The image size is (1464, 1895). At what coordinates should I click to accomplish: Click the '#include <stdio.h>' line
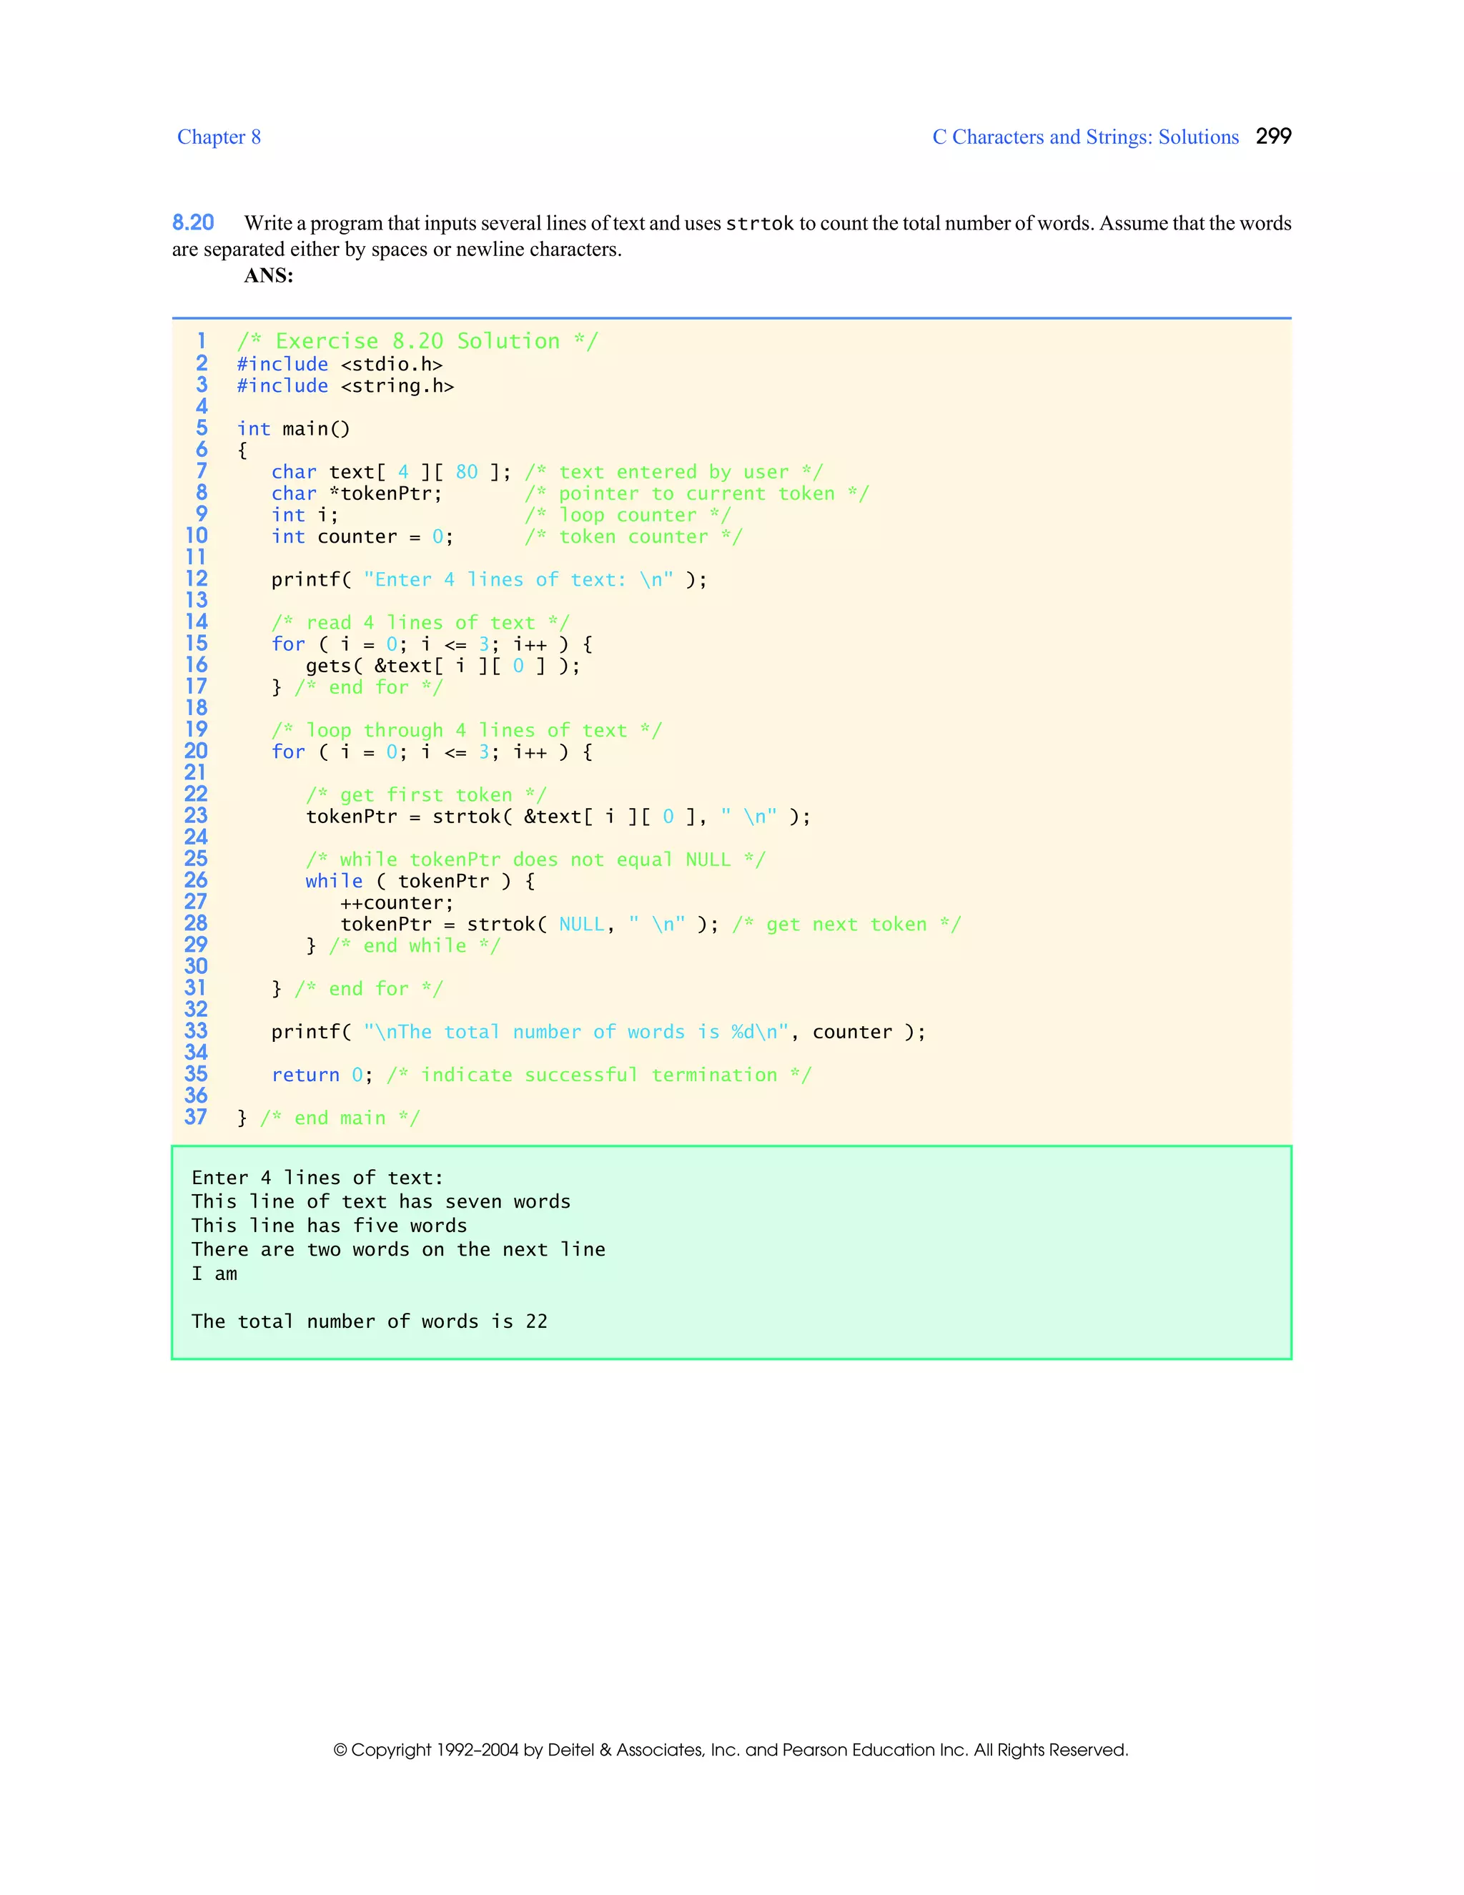click(339, 365)
